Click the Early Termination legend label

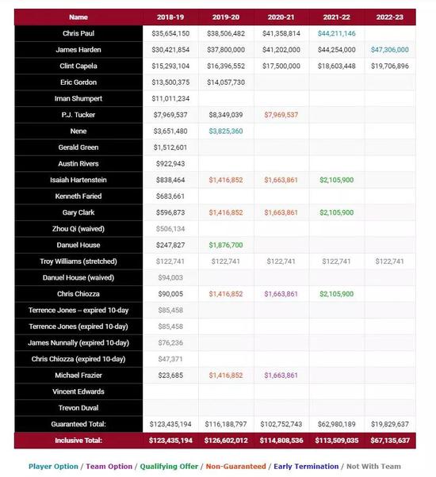pos(306,467)
